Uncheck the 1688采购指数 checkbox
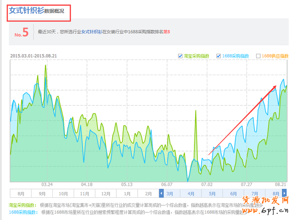This screenshot has width=293, height=220. tap(218, 56)
